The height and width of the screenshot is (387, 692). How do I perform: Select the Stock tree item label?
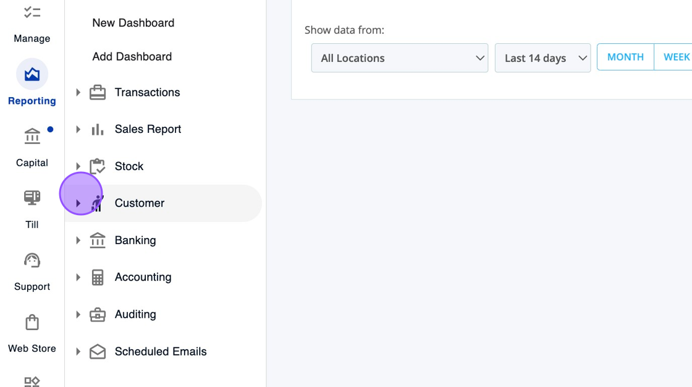pos(129,166)
